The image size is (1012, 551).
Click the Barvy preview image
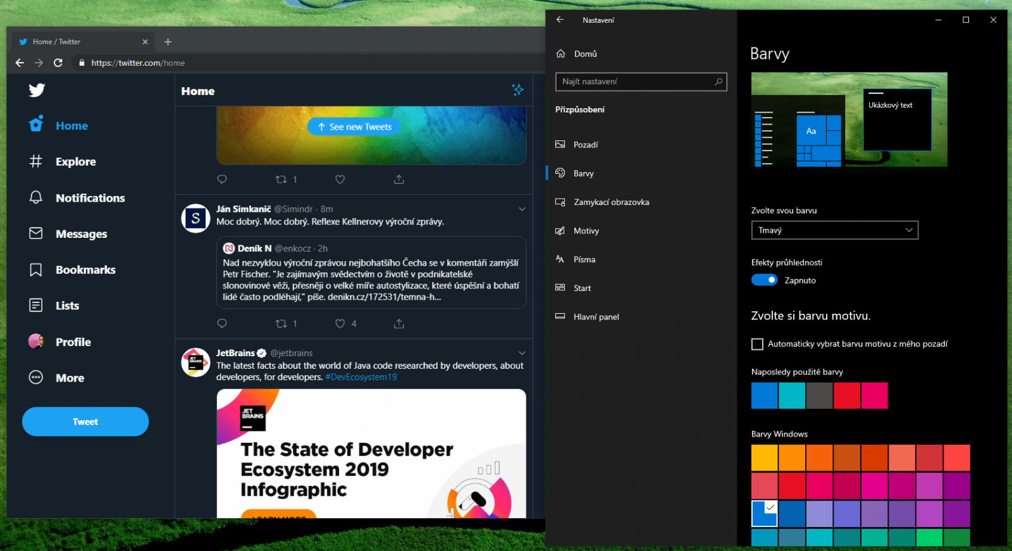[849, 120]
